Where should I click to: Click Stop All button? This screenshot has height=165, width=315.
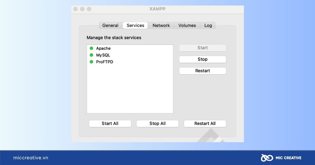pyautogui.click(x=157, y=124)
